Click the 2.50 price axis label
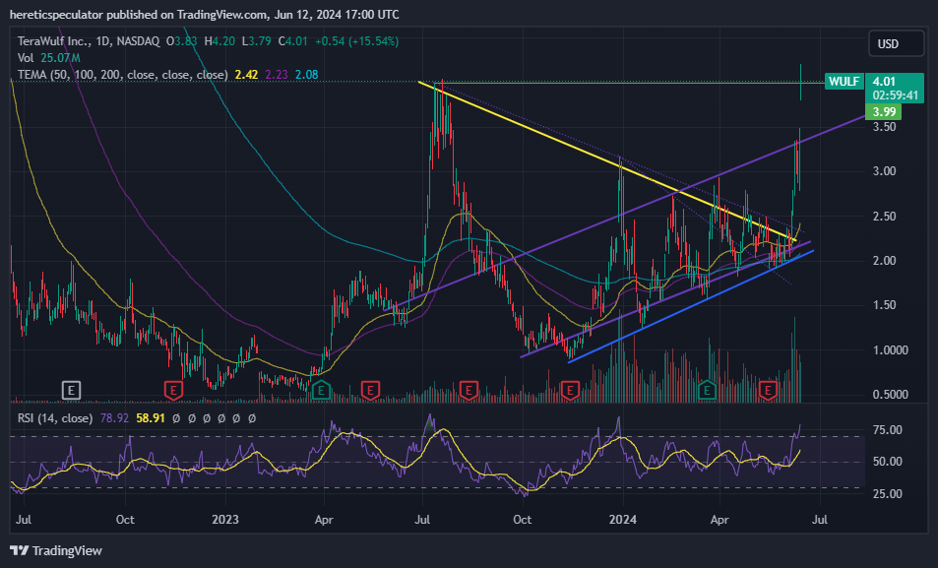The image size is (938, 568). (x=884, y=216)
